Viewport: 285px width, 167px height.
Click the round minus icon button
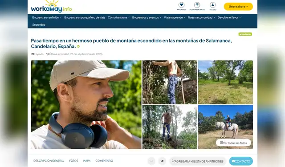click(151, 161)
